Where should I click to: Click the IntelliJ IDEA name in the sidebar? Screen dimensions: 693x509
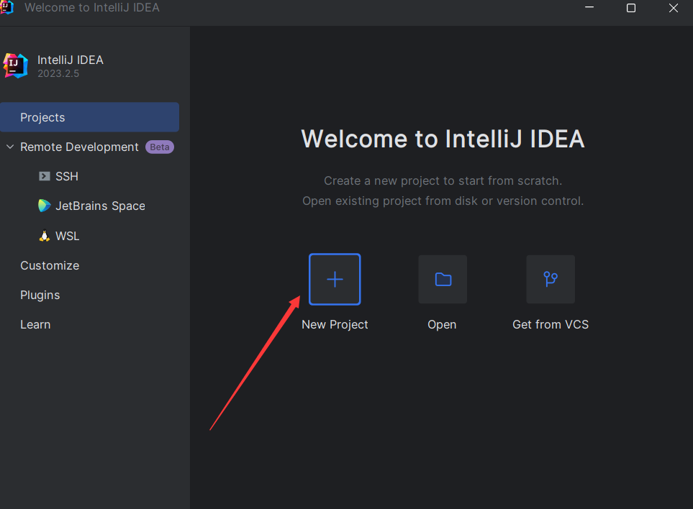coord(71,60)
